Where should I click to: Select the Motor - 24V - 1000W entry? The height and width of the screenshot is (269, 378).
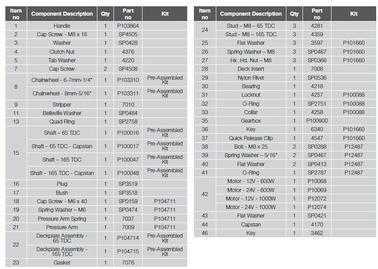click(x=251, y=207)
